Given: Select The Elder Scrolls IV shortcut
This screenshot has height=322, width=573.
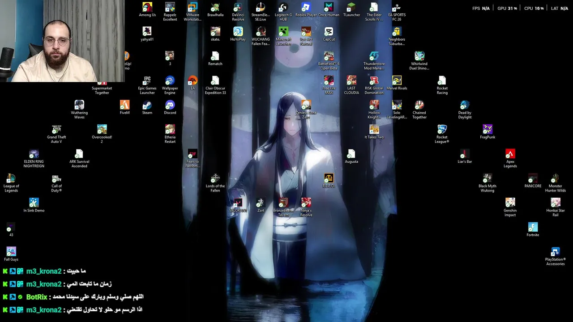Looking at the screenshot, I should [x=374, y=12].
